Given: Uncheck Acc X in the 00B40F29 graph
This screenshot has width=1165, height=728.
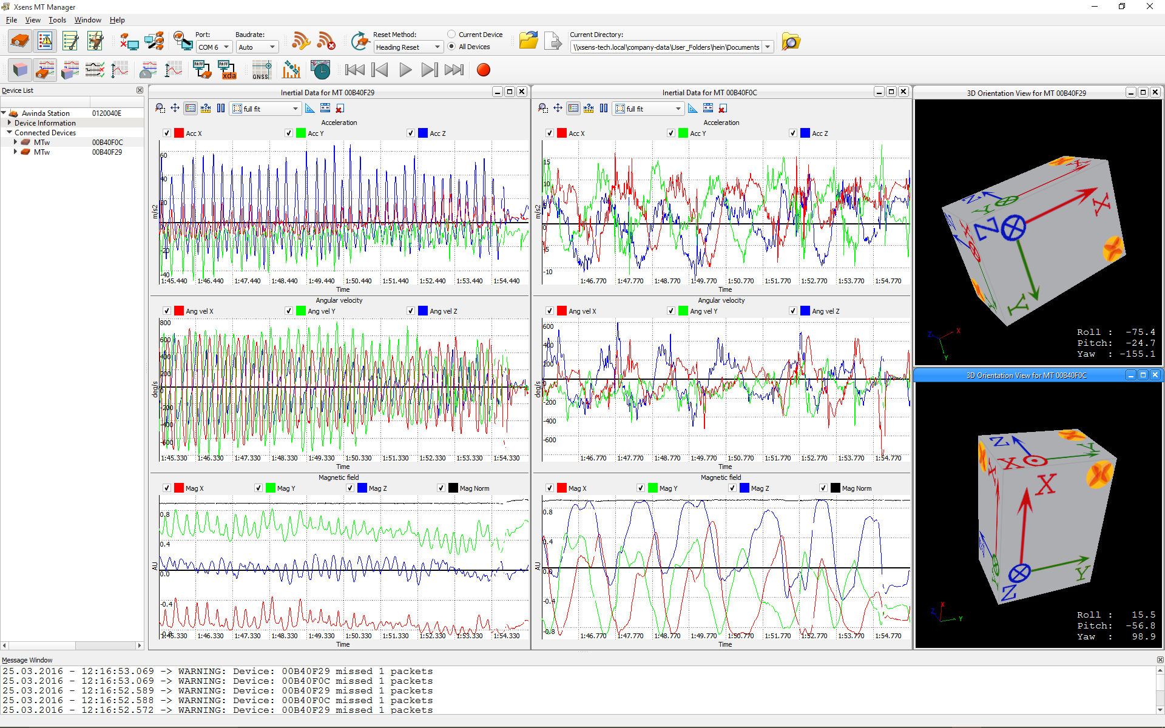Looking at the screenshot, I should [x=167, y=133].
